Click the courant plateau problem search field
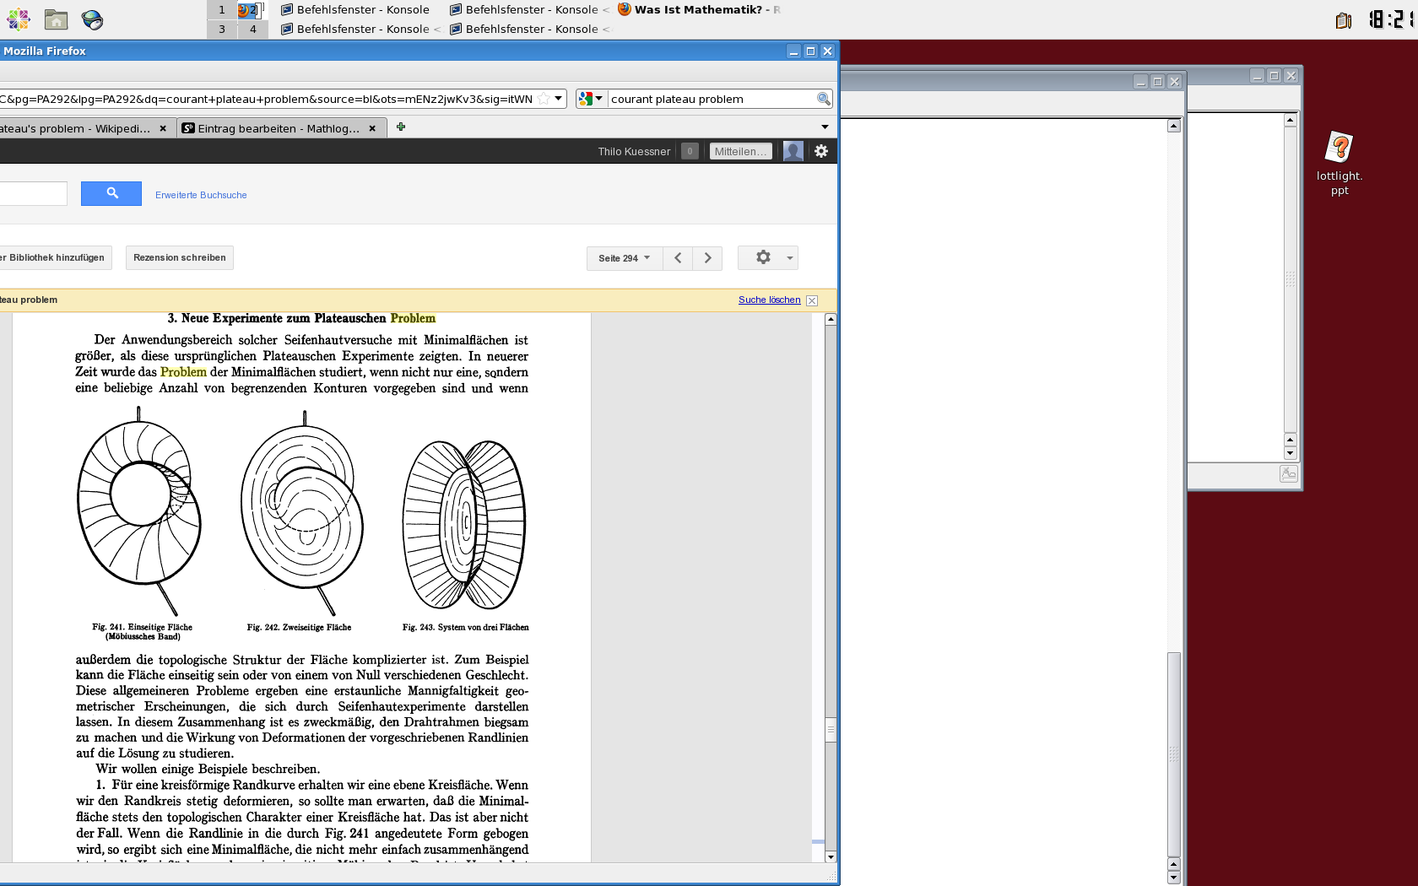1418x886 pixels. pos(709,99)
